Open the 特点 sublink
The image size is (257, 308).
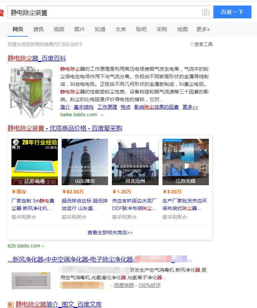click(126, 107)
